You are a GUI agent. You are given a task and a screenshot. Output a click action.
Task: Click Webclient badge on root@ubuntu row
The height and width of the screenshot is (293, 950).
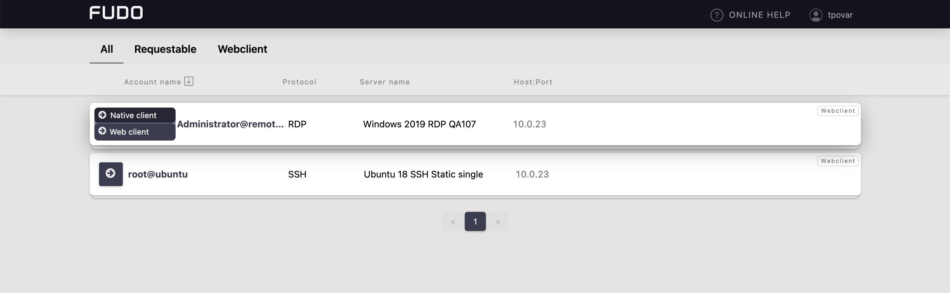tap(838, 161)
